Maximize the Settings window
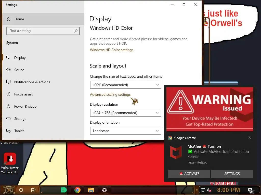 click(184, 5)
